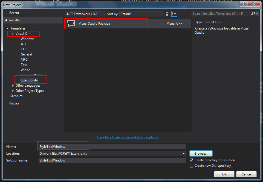Select the Win32 template category

[25, 70]
